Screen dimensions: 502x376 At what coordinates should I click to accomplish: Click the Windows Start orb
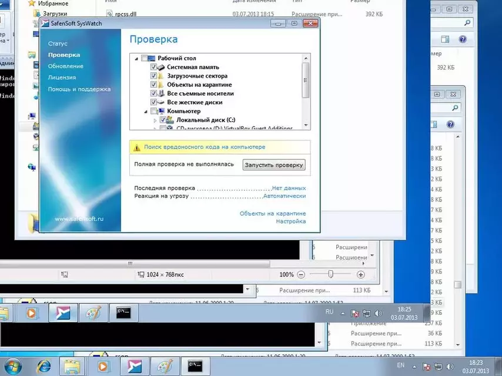pyautogui.click(x=13, y=367)
